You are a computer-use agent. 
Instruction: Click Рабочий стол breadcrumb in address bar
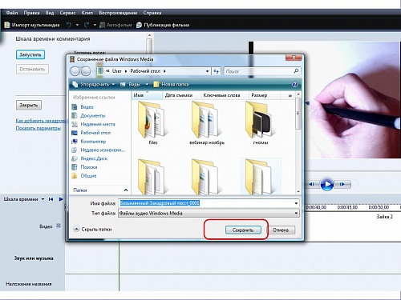pyautogui.click(x=145, y=71)
